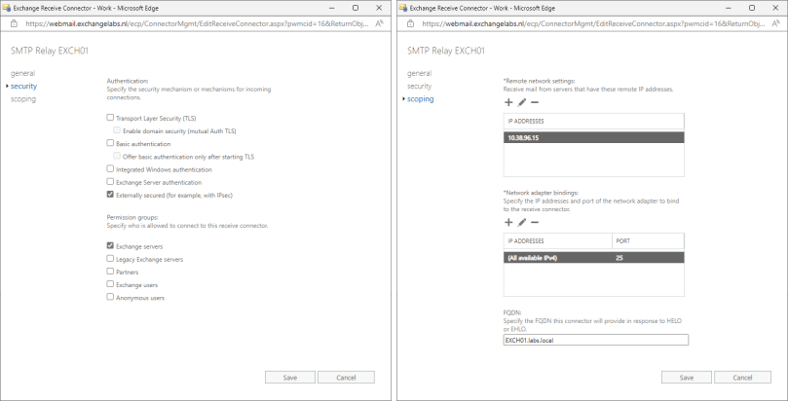Open security tab in right window

click(419, 86)
